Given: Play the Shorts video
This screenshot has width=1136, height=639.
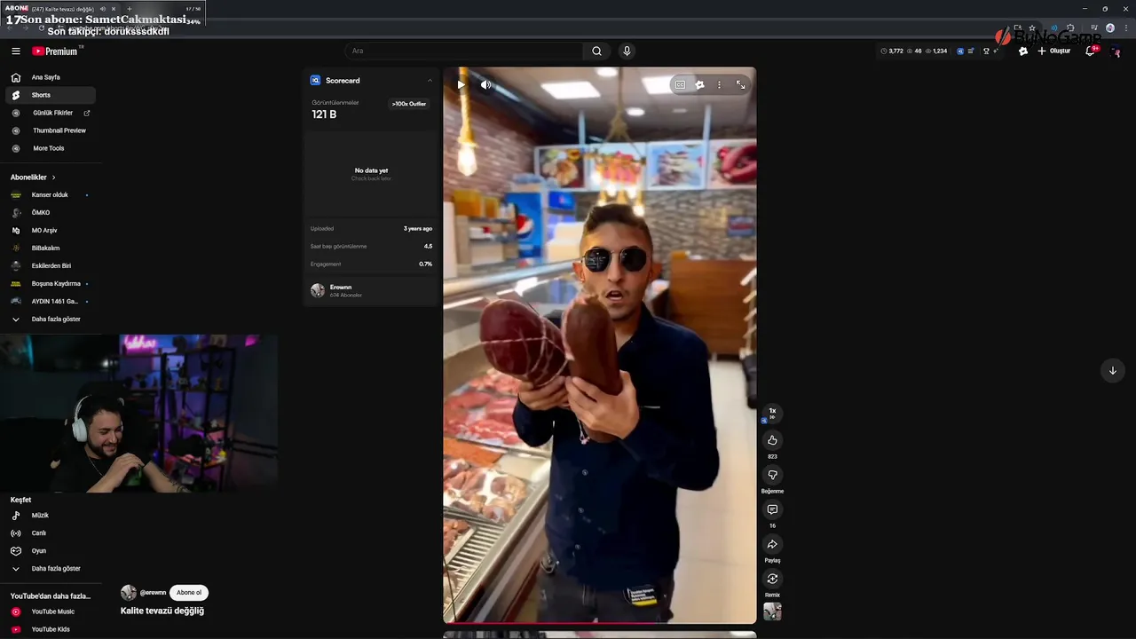Looking at the screenshot, I should [x=461, y=84].
